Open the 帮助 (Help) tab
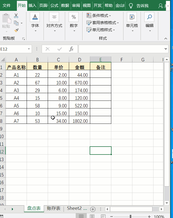The height and width of the screenshot is (218, 173). point(109,6)
